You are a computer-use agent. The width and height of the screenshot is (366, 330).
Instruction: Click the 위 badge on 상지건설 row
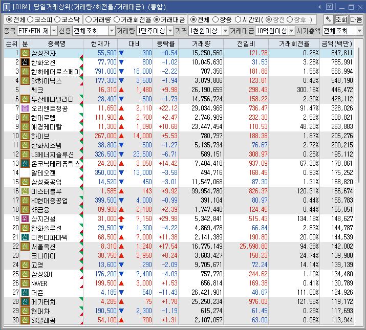pos(25,218)
